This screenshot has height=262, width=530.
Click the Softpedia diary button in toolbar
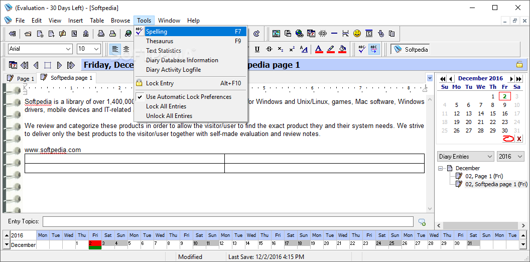pyautogui.click(x=411, y=49)
